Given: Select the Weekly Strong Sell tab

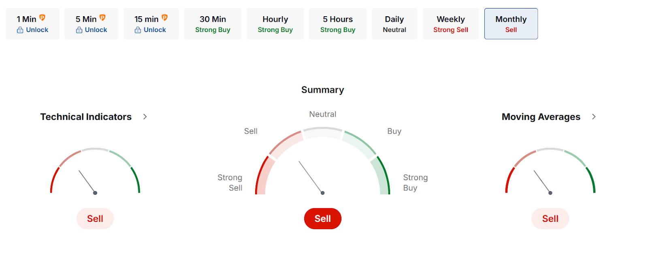Looking at the screenshot, I should (450, 24).
